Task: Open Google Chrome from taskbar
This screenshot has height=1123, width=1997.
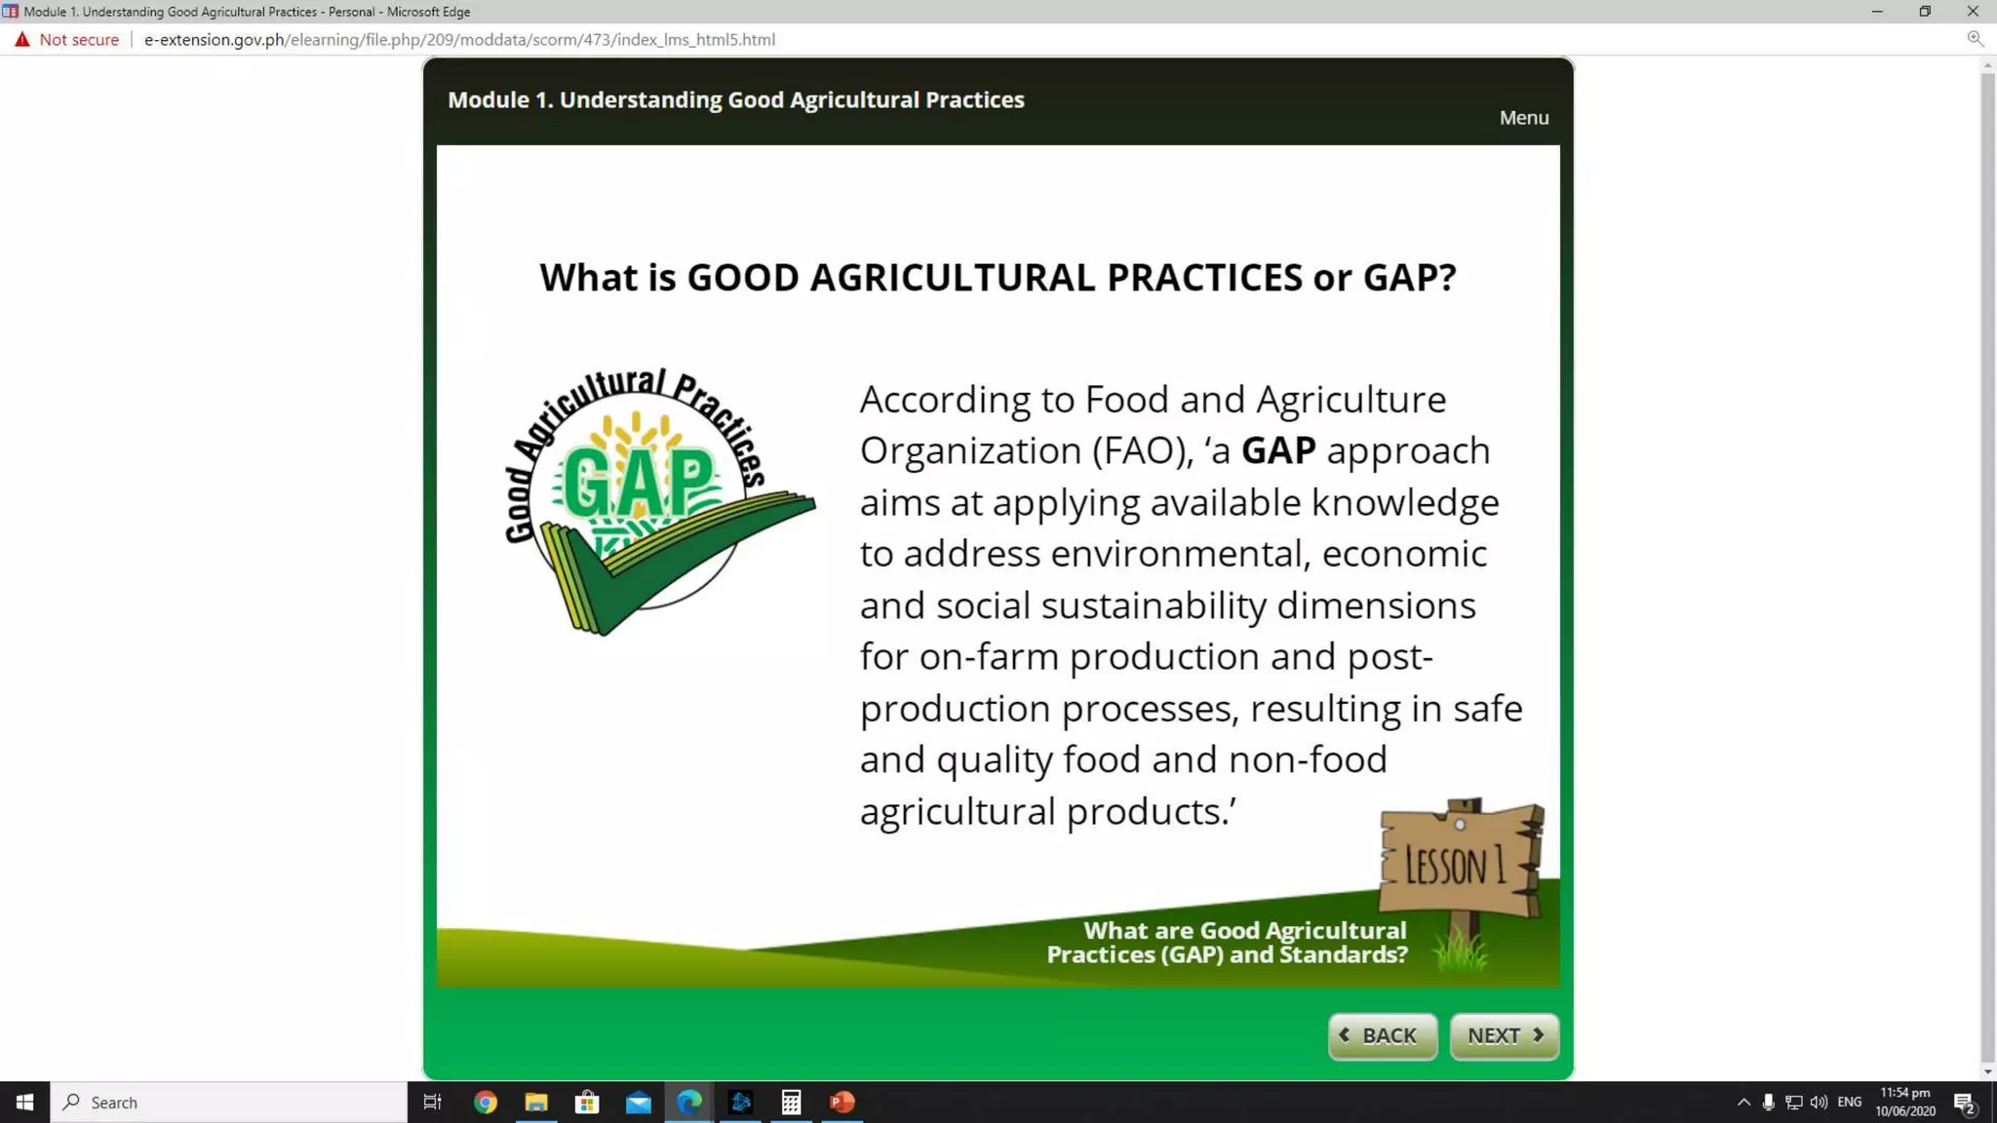Action: point(485,1103)
